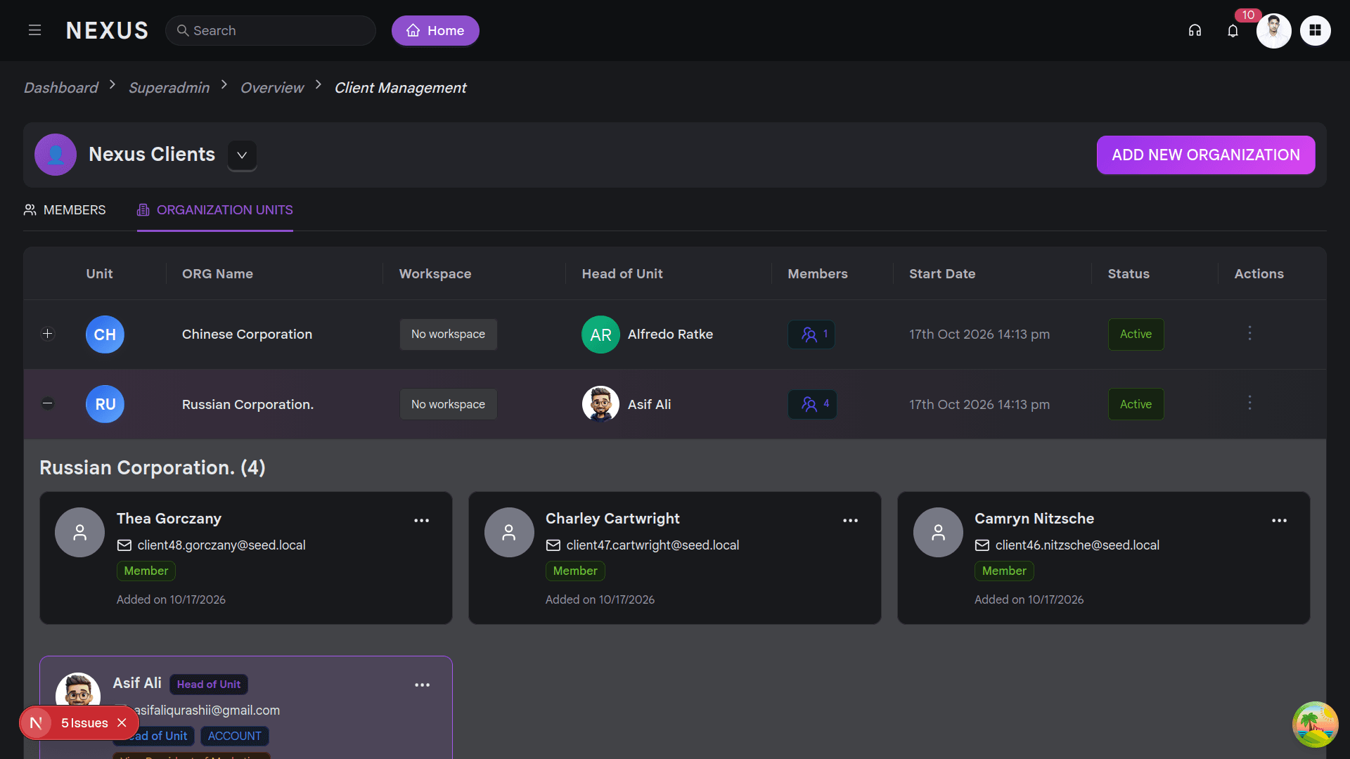
Task: Go to Superadmin breadcrumb
Action: pyautogui.click(x=169, y=88)
